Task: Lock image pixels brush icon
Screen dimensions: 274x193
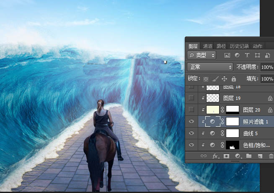Action: coord(215,79)
